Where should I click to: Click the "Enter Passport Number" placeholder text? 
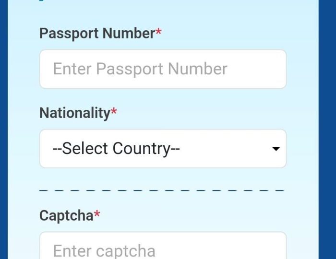pos(140,69)
